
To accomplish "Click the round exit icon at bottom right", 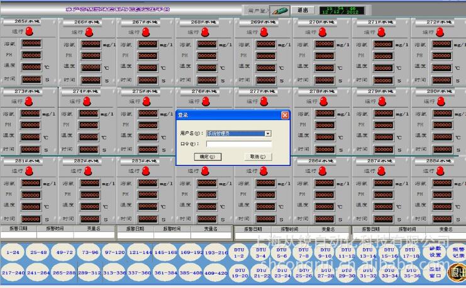I will pyautogui.click(x=457, y=272).
